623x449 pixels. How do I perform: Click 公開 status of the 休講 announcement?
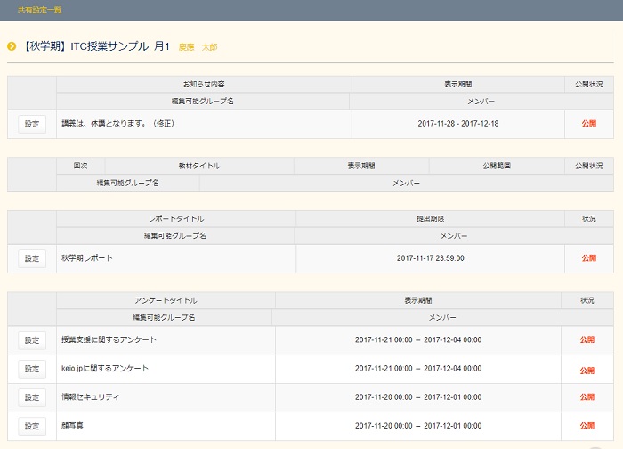(x=588, y=124)
